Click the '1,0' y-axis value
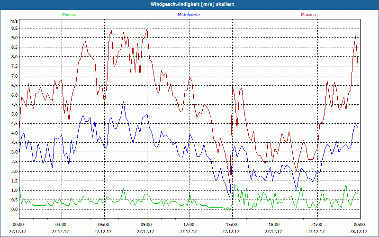The image size is (379, 237). (x=15, y=191)
